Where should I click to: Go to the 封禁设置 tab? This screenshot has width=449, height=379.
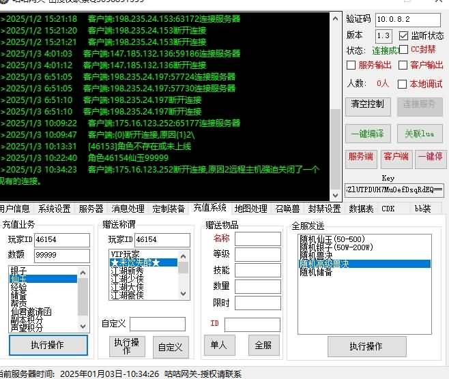click(x=324, y=209)
